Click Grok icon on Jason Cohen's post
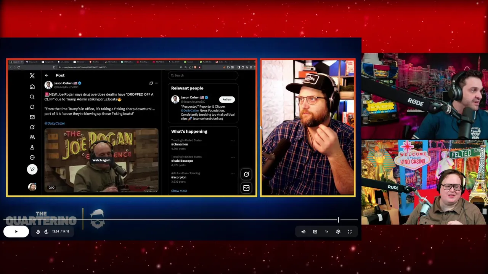This screenshot has height=274, width=488. (151, 83)
